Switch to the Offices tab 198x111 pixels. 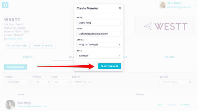pyautogui.click(x=28, y=57)
